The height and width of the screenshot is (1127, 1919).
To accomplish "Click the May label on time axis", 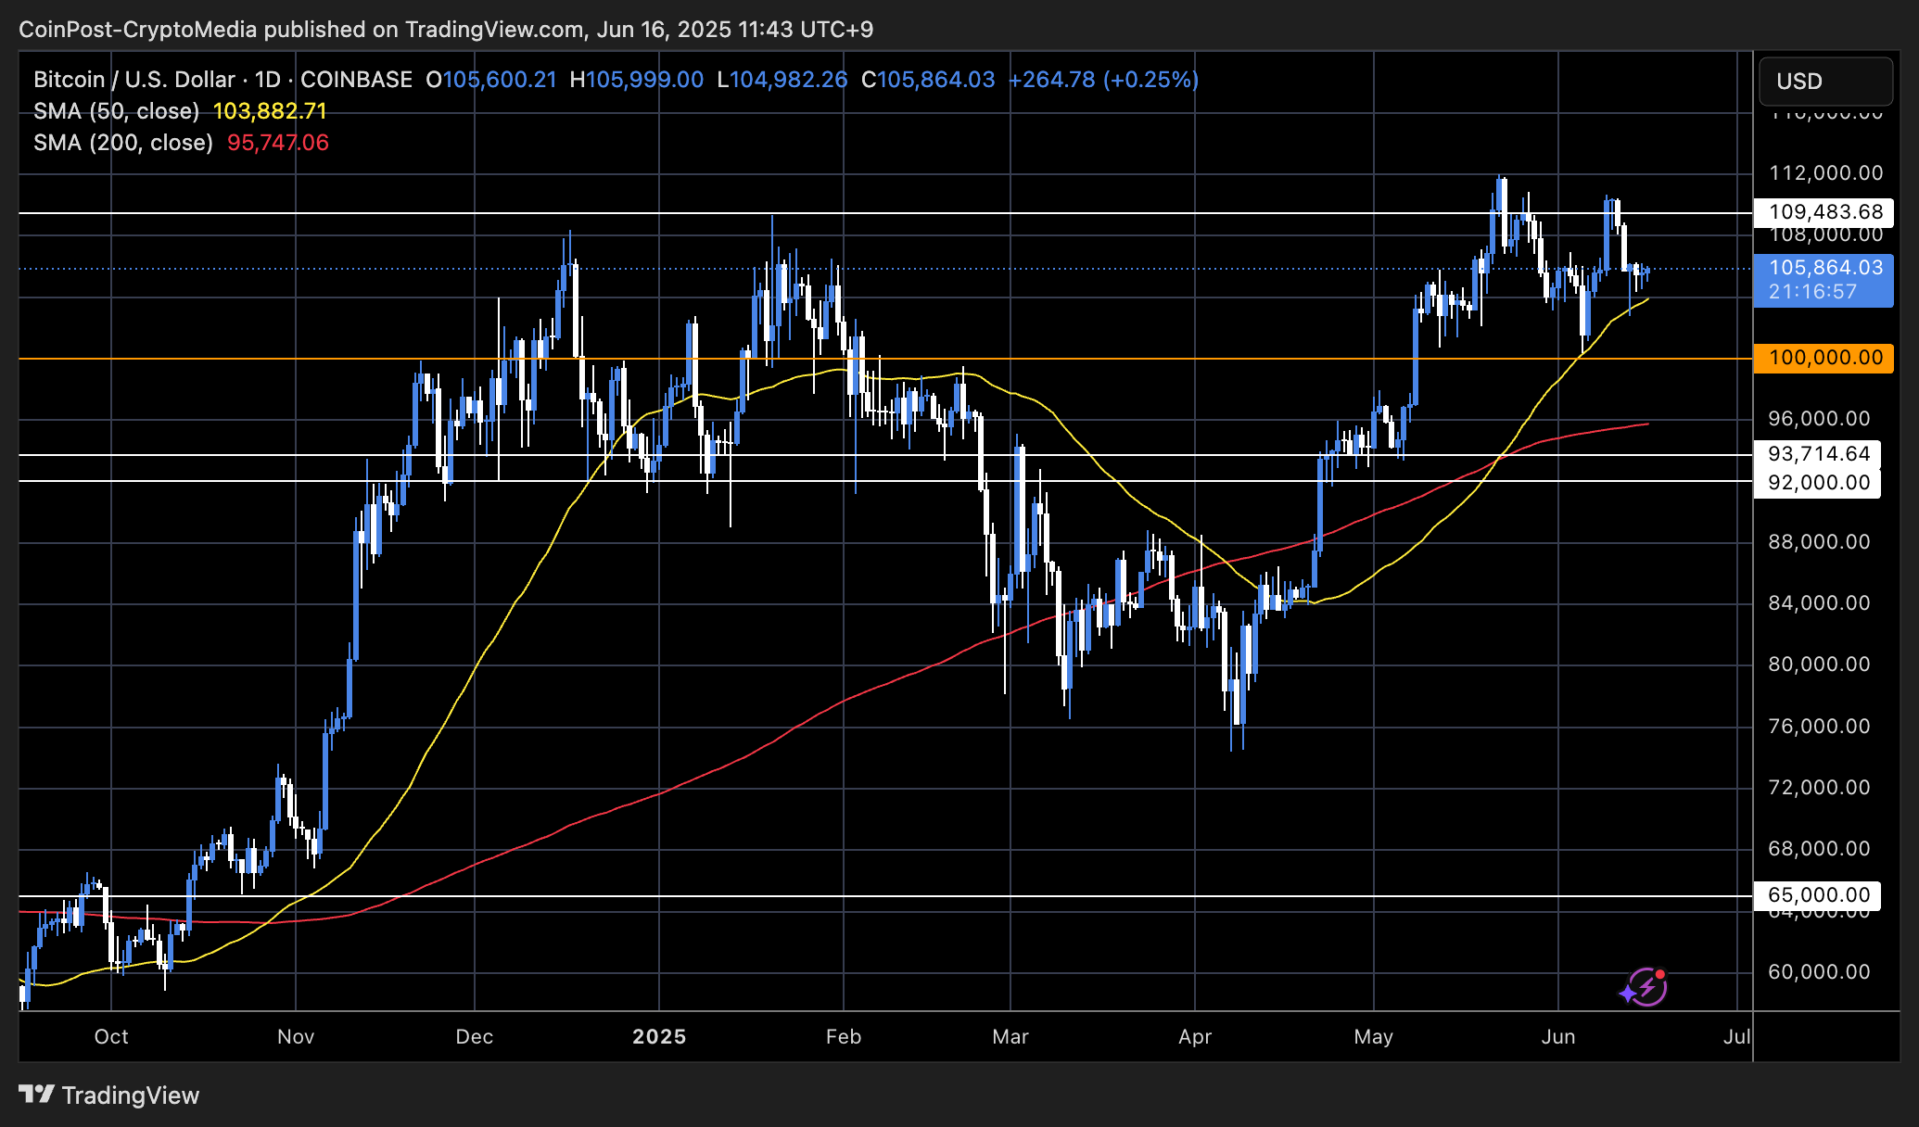I will (1373, 1036).
